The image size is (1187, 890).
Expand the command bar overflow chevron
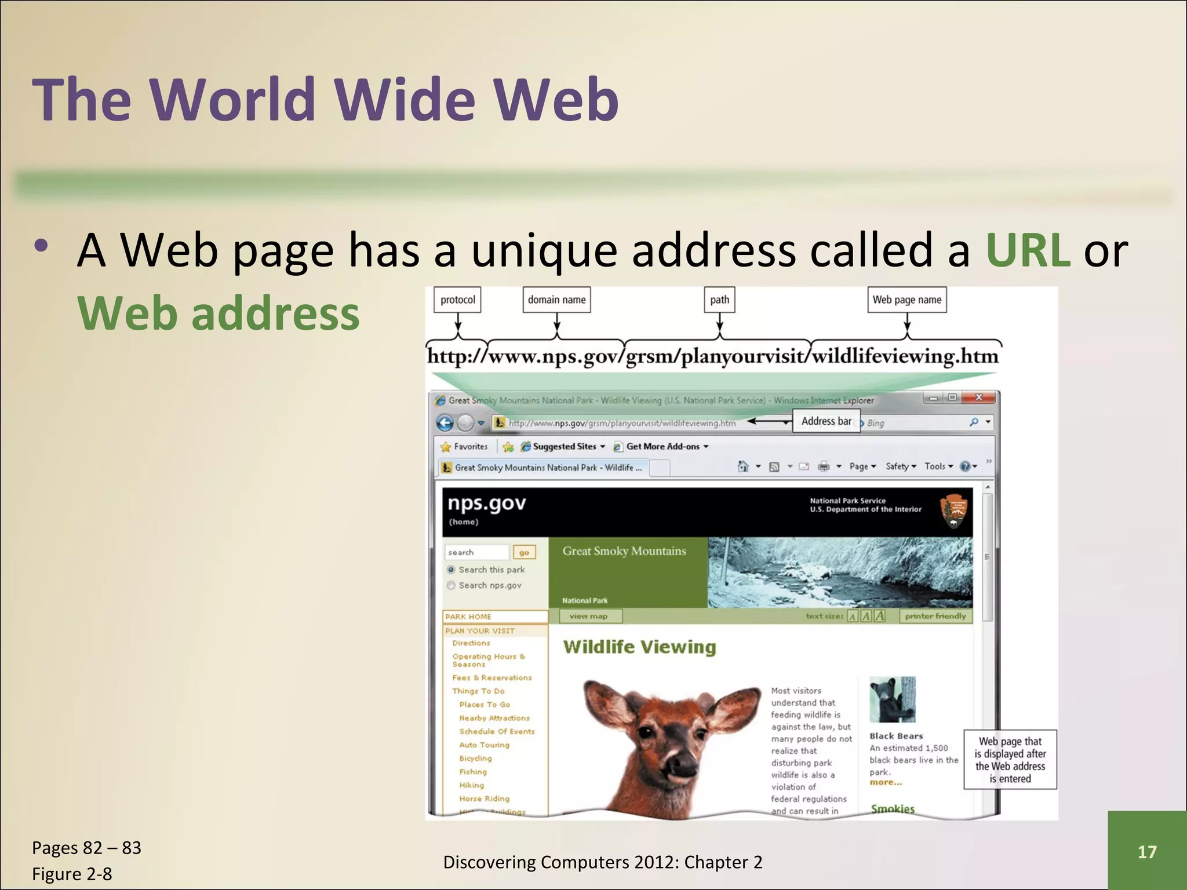pos(989,462)
